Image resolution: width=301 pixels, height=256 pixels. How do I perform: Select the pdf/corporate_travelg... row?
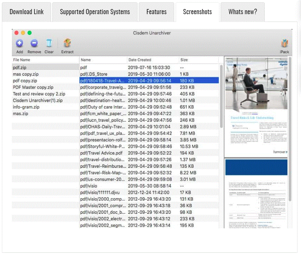pos(149,87)
